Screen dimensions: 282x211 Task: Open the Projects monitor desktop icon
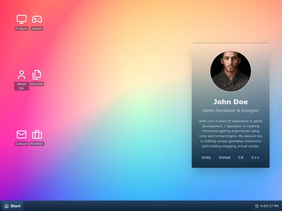tap(21, 19)
